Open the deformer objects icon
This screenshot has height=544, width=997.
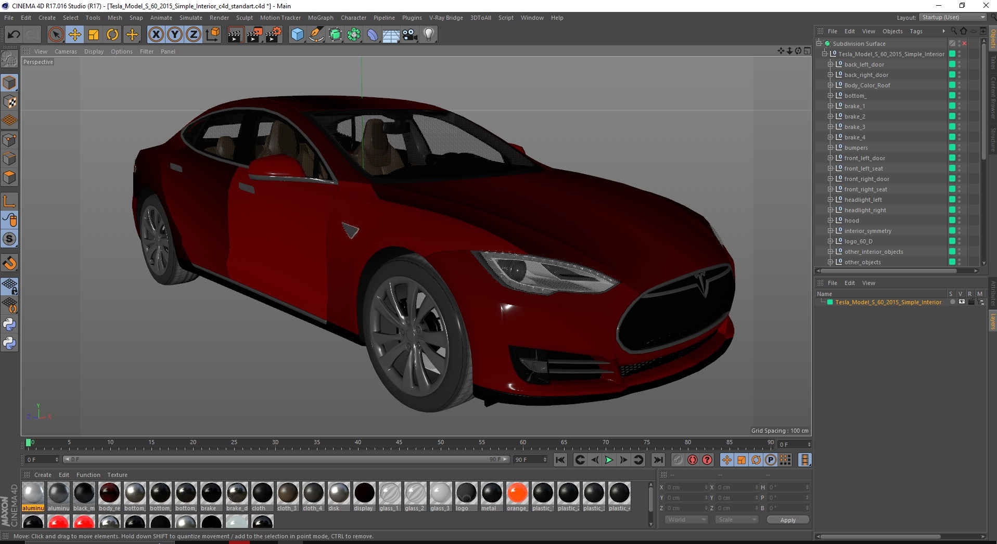[373, 35]
